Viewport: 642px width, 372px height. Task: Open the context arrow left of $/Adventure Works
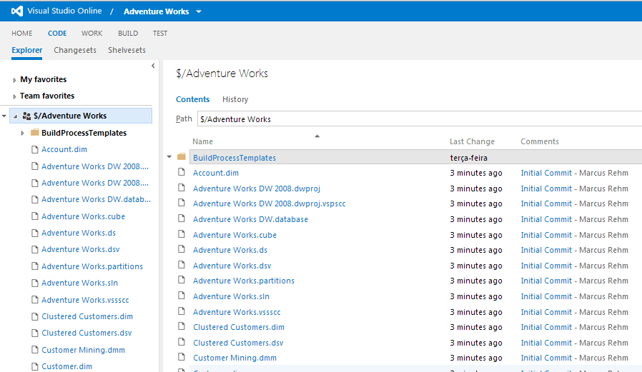click(4, 116)
